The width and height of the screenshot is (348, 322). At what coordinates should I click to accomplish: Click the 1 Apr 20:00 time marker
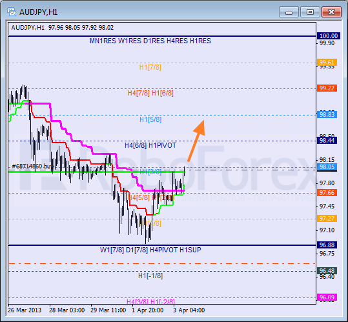(148, 310)
